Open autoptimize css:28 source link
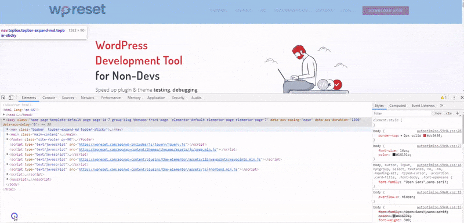The image size is (464, 223). tap(439, 131)
